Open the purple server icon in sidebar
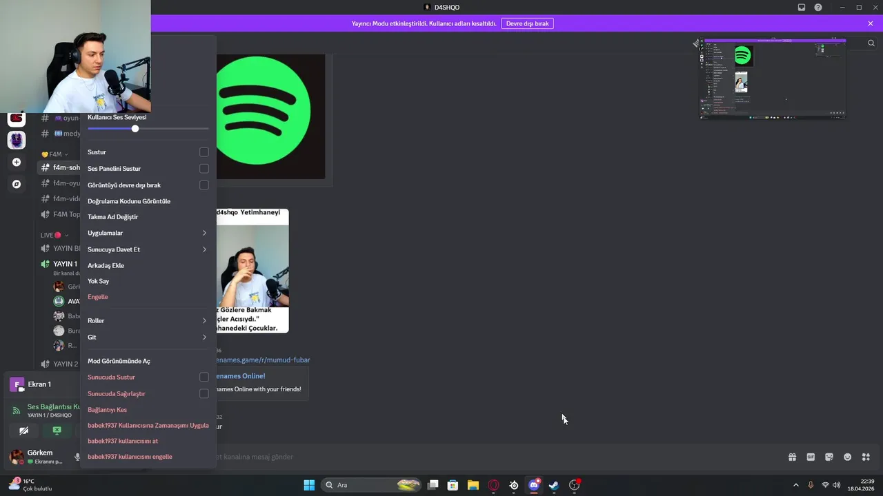 [17, 140]
